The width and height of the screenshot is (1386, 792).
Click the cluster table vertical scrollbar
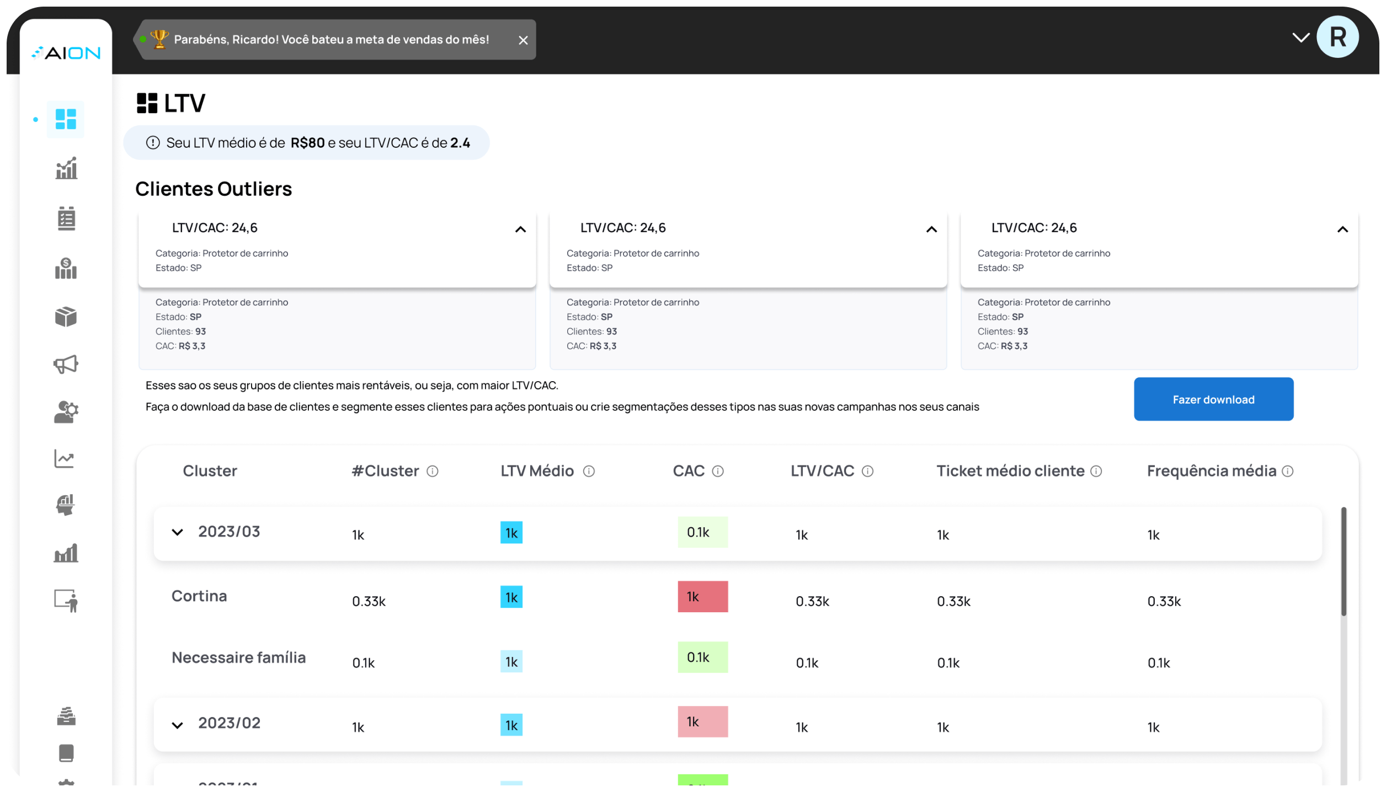tap(1344, 561)
